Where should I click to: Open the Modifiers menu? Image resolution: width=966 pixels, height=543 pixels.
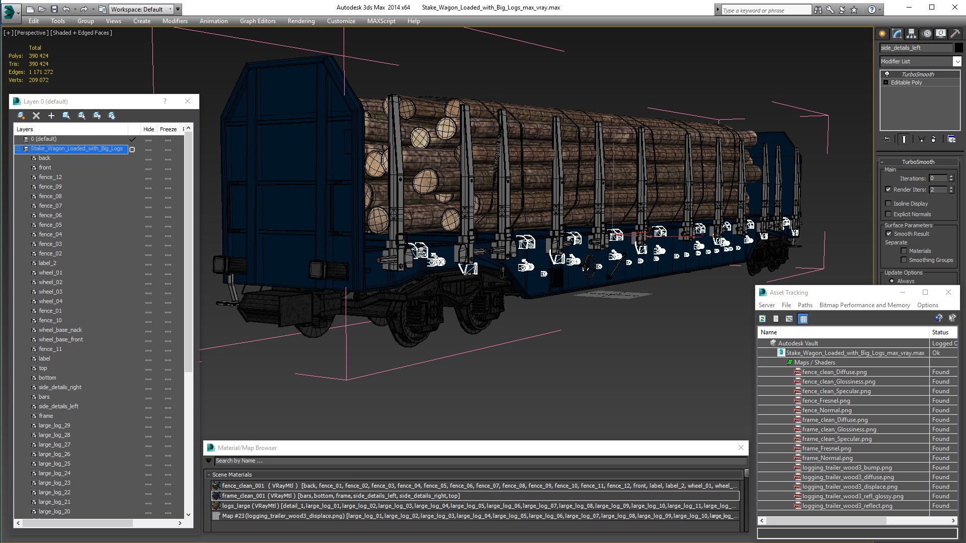(x=175, y=21)
